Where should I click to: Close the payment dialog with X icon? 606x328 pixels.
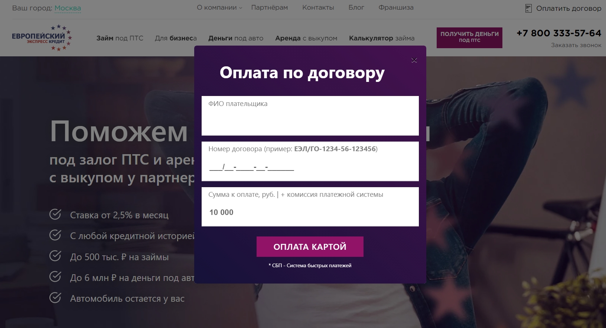coord(414,60)
